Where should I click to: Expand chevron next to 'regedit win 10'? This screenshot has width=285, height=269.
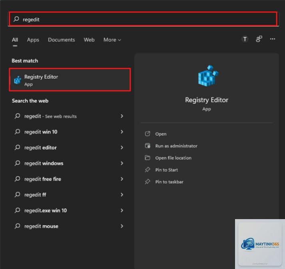(x=122, y=132)
